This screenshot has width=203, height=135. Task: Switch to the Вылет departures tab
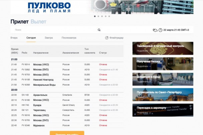click(x=38, y=22)
